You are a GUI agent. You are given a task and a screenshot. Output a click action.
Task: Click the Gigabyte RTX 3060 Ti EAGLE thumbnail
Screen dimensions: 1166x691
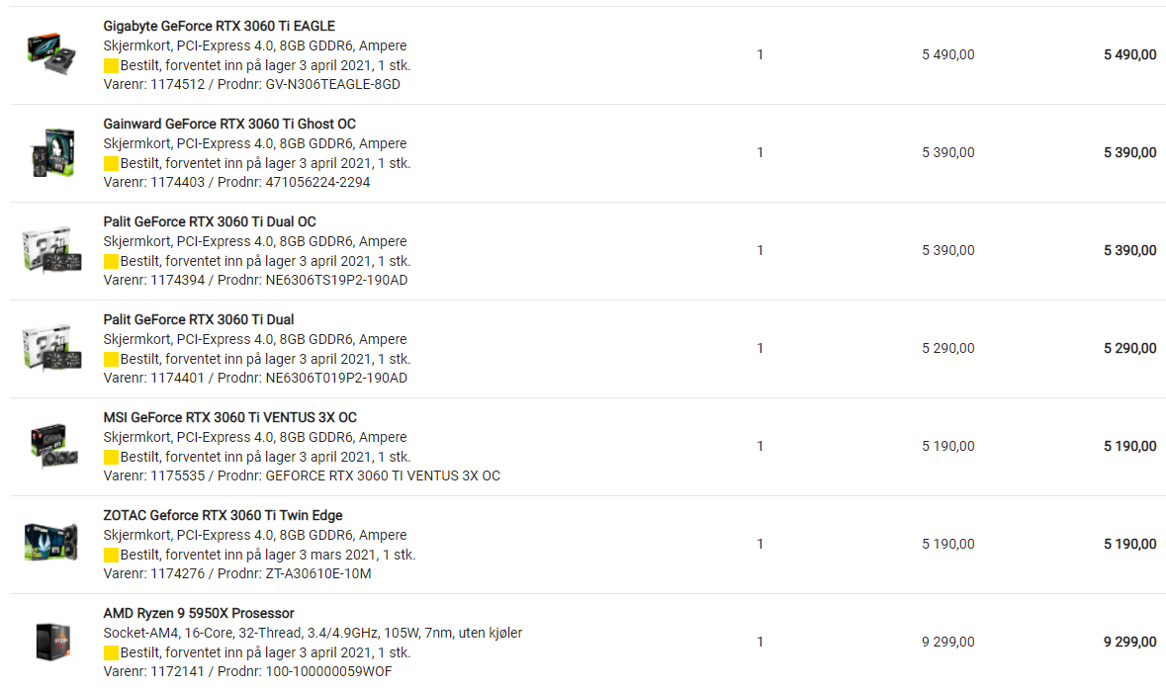pyautogui.click(x=52, y=52)
